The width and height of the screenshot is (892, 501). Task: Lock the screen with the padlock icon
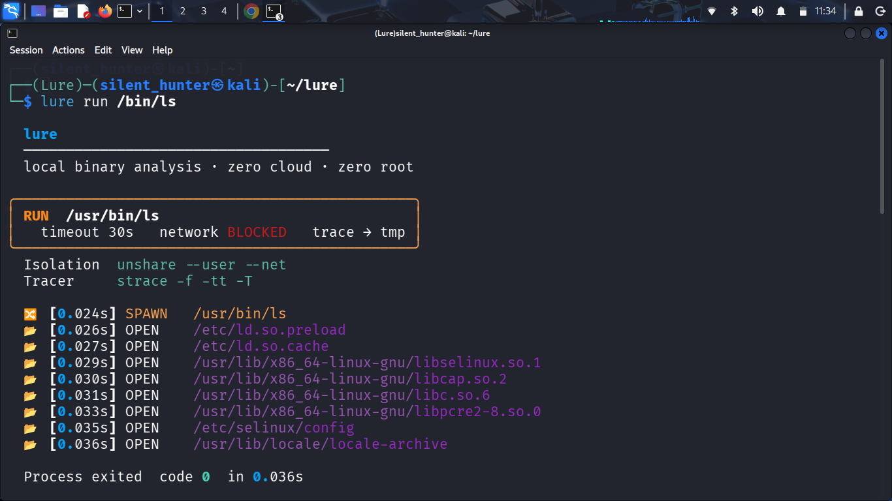pos(859,11)
